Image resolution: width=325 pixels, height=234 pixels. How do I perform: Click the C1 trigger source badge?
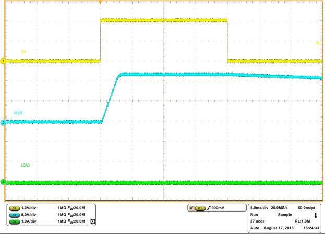pyautogui.click(x=200, y=208)
